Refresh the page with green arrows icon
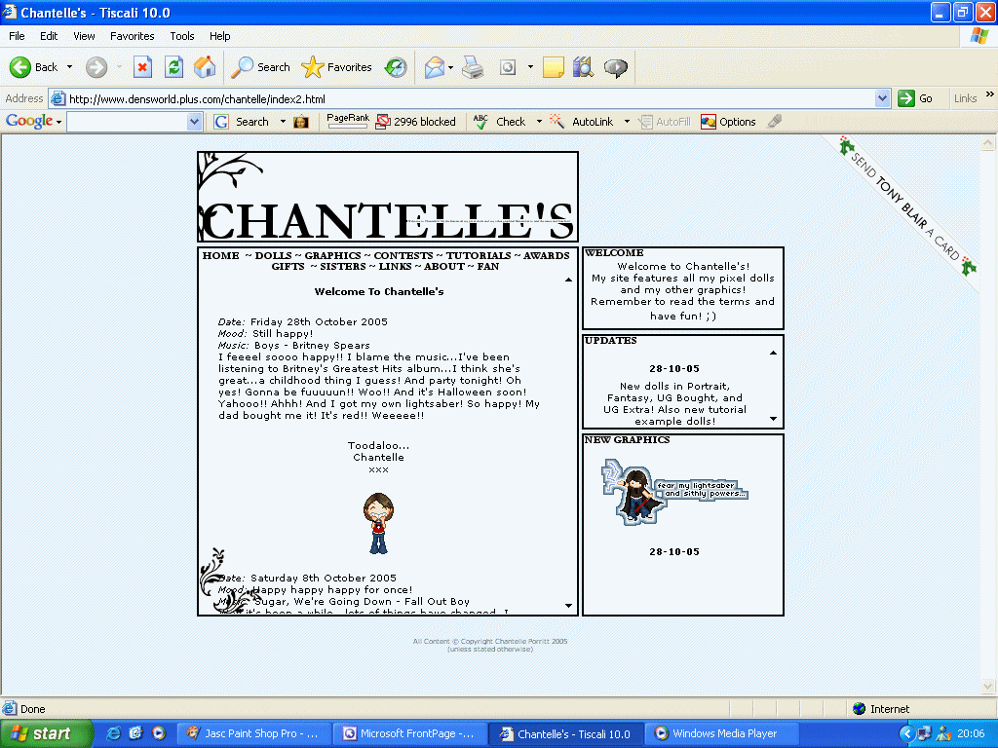This screenshot has height=748, width=998. 173,67
